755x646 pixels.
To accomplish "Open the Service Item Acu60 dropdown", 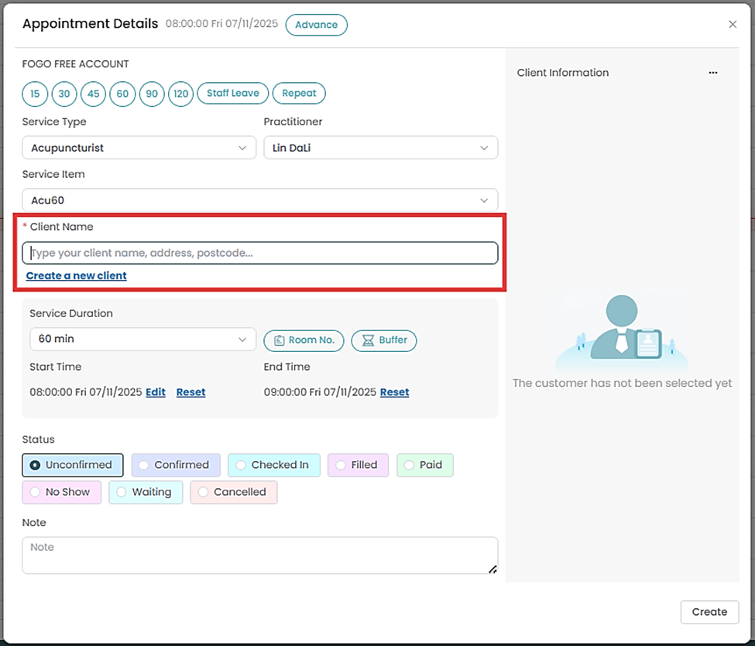I will coord(259,200).
